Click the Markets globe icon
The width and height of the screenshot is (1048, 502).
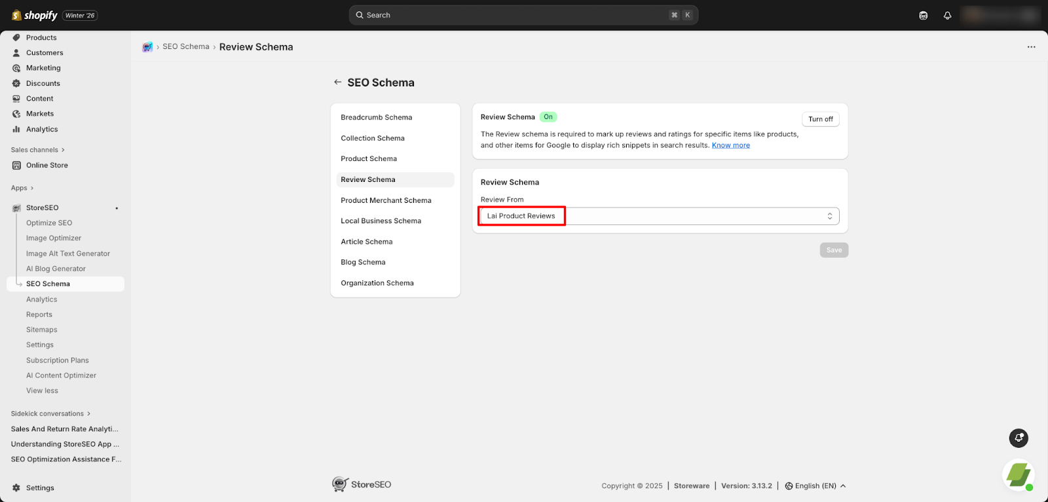tap(16, 114)
